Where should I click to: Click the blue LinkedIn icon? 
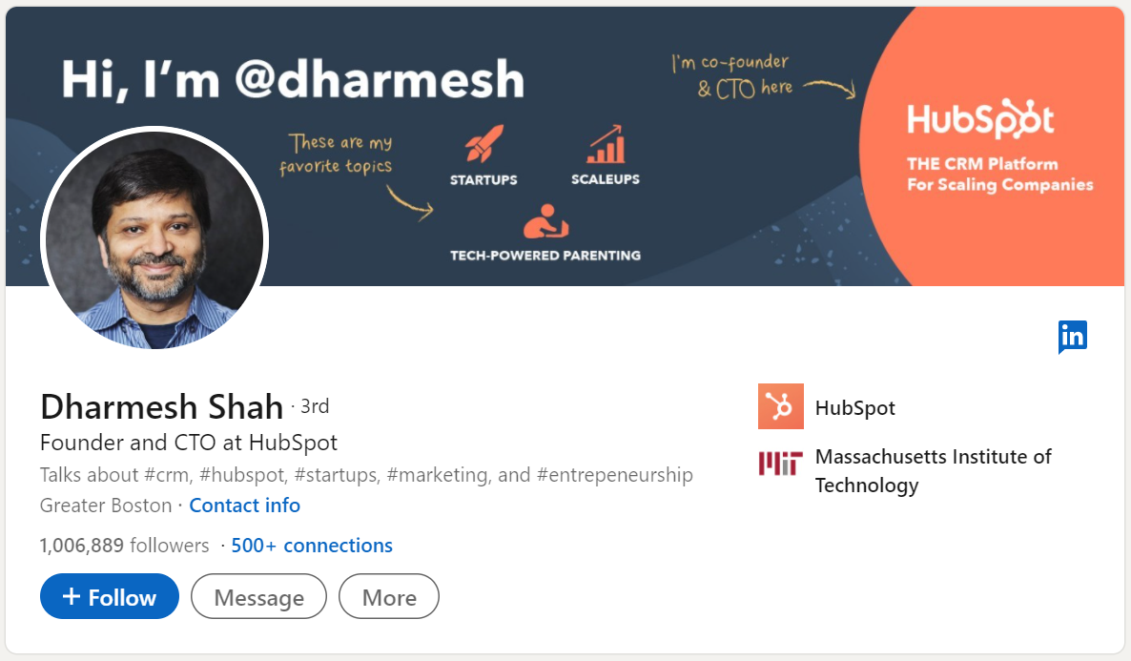[x=1072, y=336]
